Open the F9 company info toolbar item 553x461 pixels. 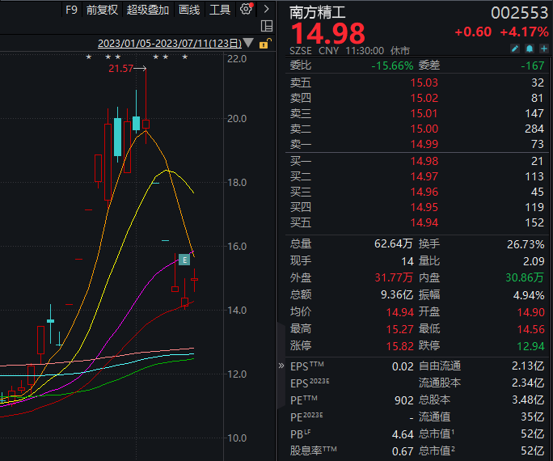click(71, 10)
